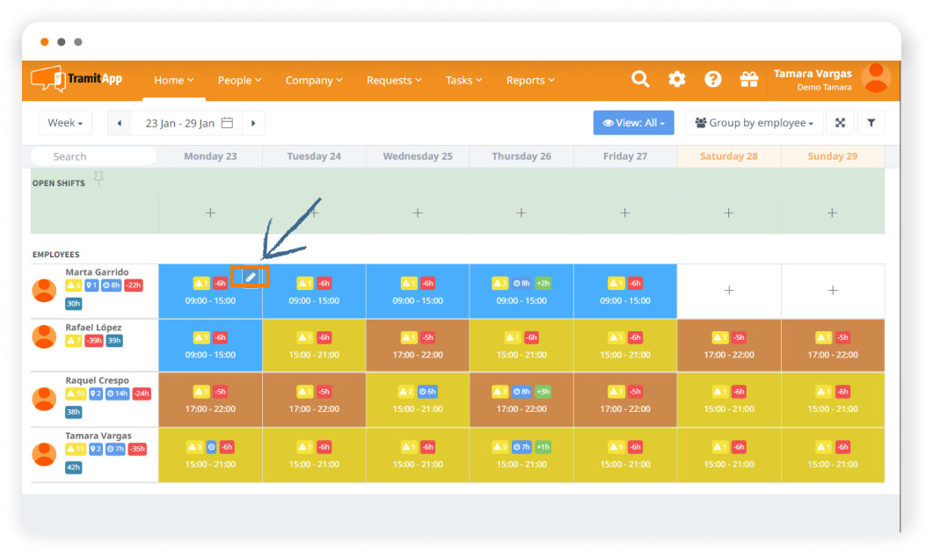This screenshot has width=933, height=556.
Task: Go to previous week arrow
Action: coord(119,123)
